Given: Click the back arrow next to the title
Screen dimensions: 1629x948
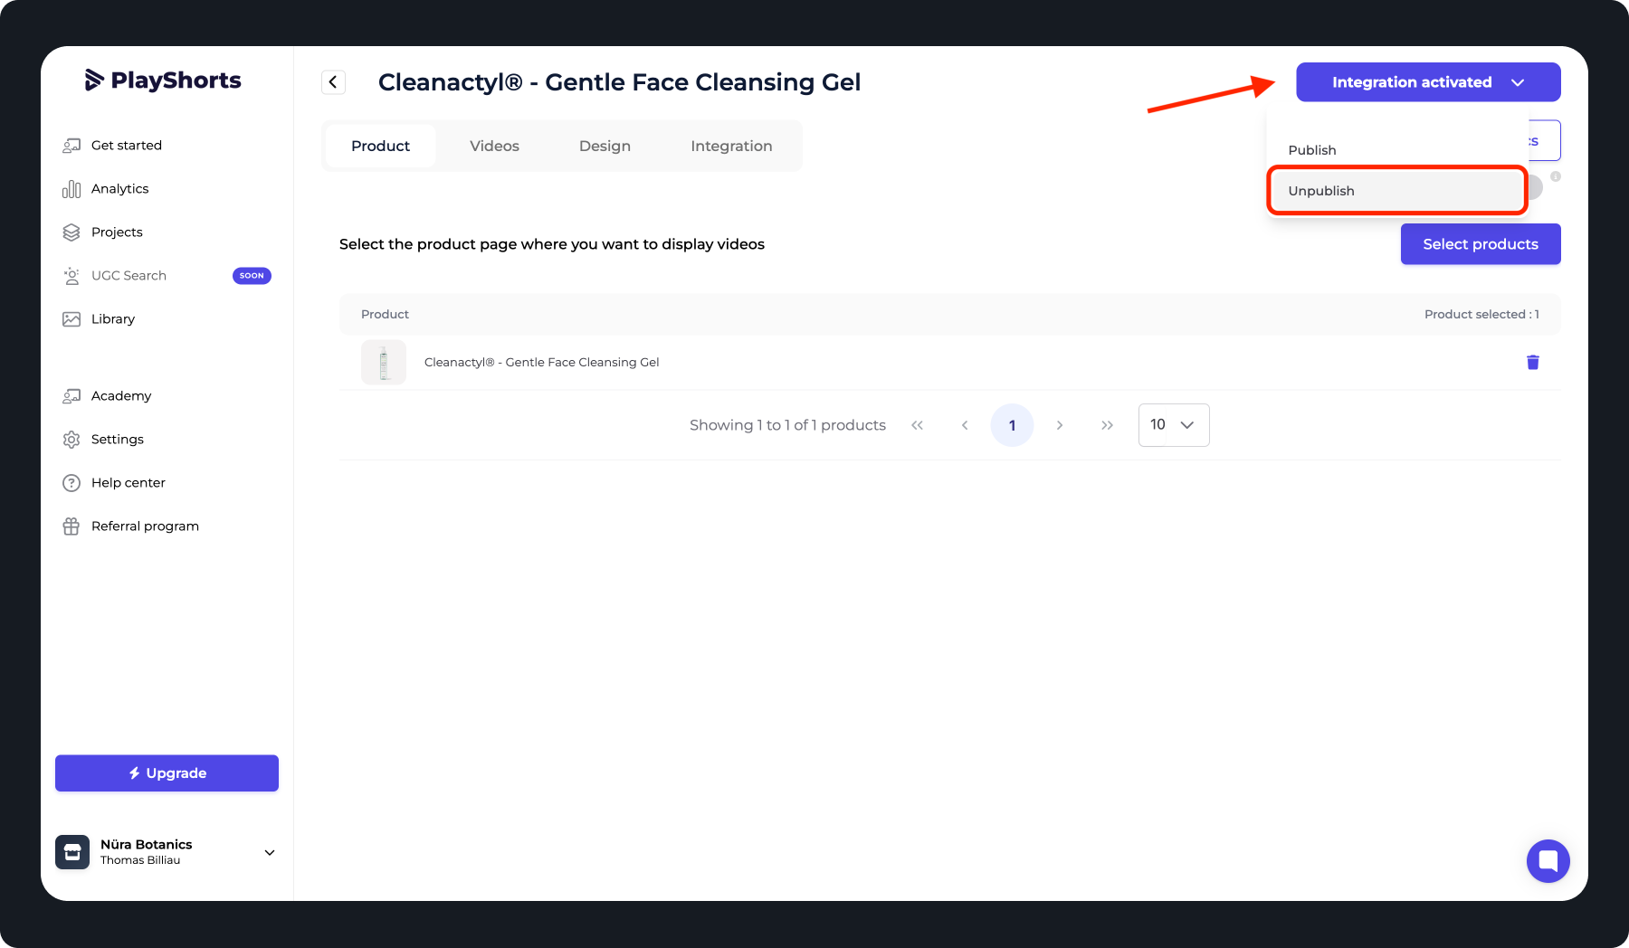Looking at the screenshot, I should (x=333, y=82).
